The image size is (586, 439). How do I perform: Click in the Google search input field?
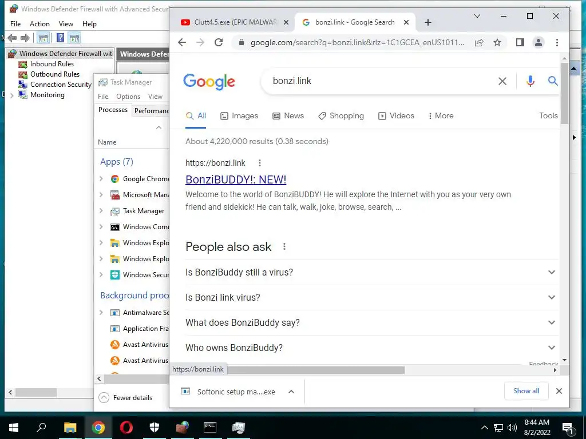coord(381,81)
